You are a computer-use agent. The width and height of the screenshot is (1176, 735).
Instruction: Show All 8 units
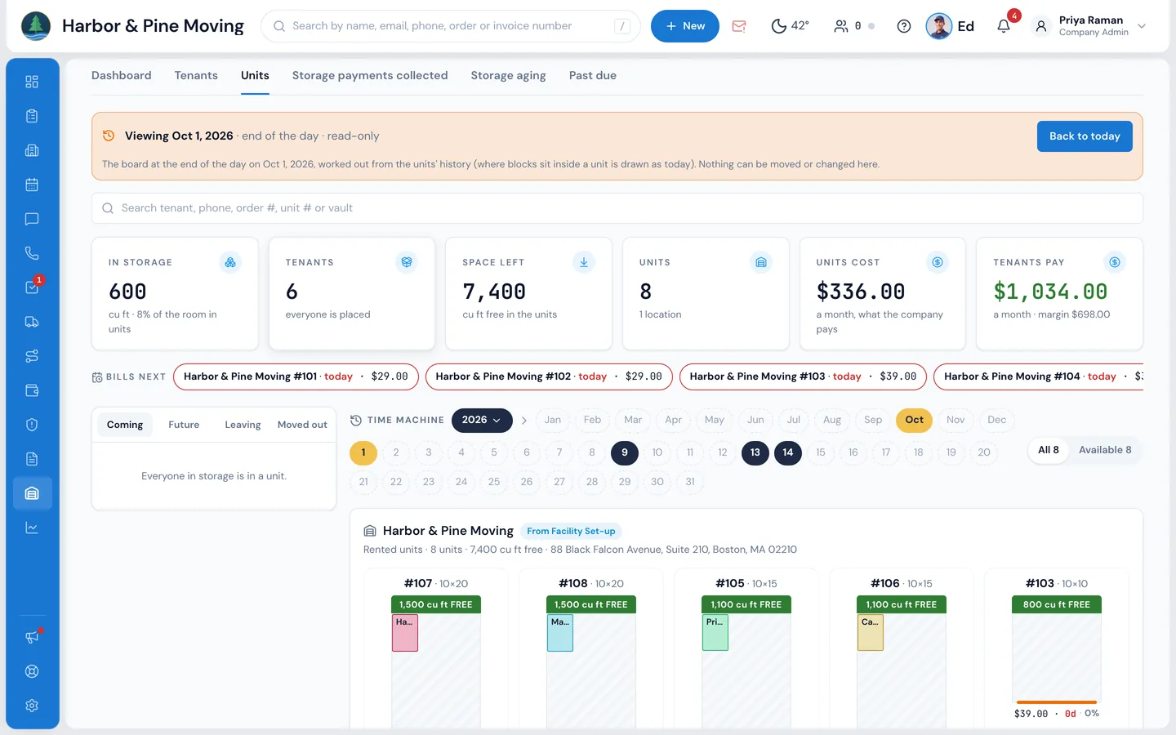pyautogui.click(x=1049, y=450)
